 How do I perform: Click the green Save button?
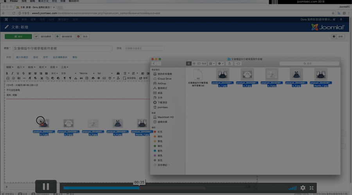point(18,36)
